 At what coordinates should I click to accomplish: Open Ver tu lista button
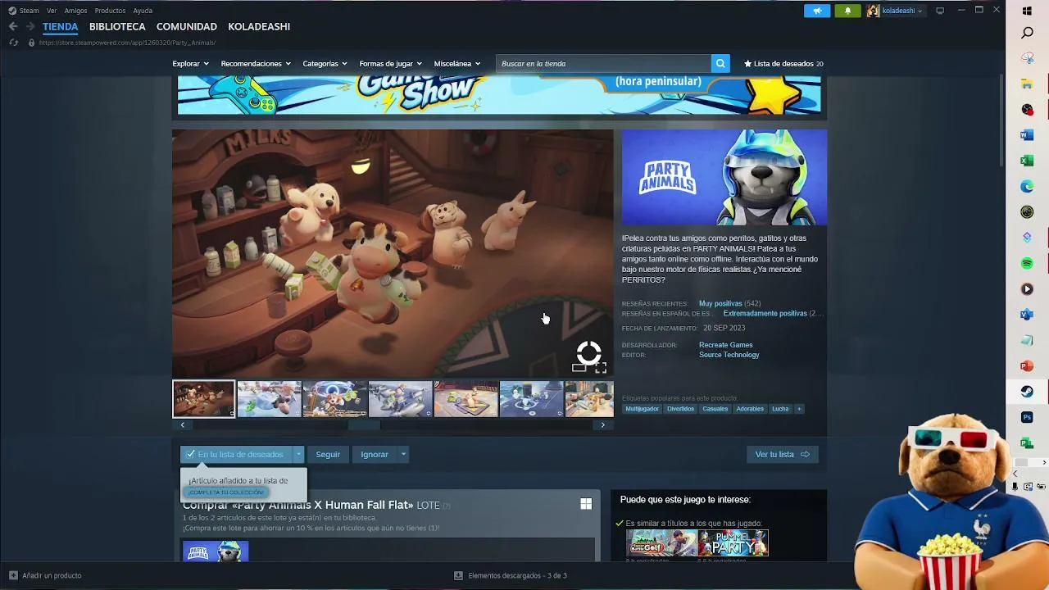click(782, 454)
